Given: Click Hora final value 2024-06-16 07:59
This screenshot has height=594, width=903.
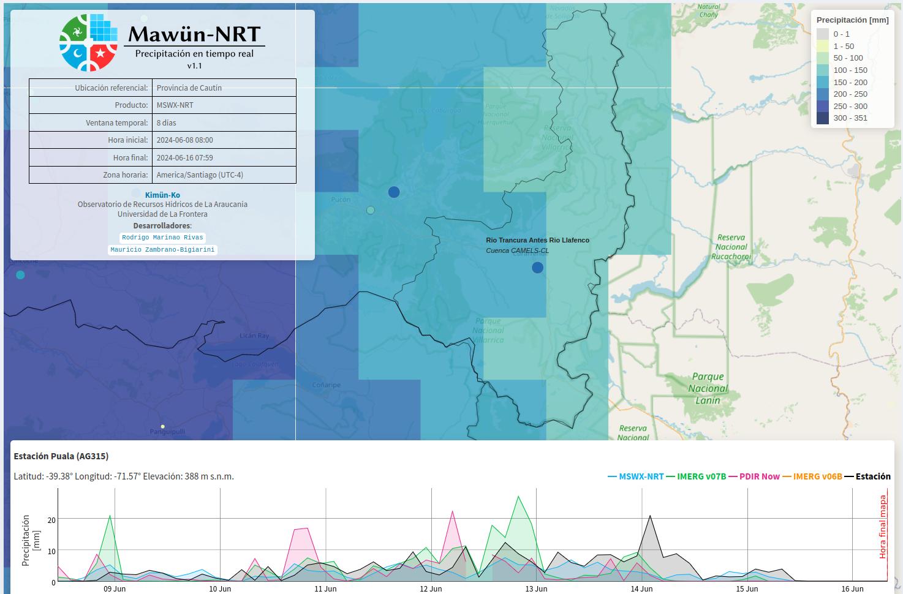Looking at the screenshot, I should (224, 157).
